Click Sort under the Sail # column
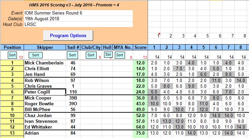Image resolution: width=249 pixels, height=138 pixels. tap(72, 55)
